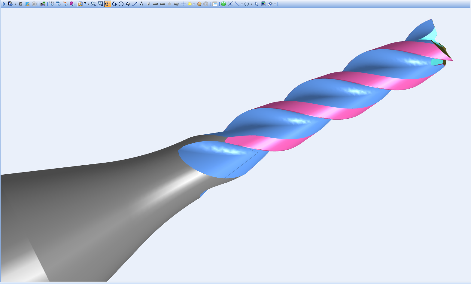Click the diagonal measure arrow tool
This screenshot has height=284, width=471.
(135, 4)
